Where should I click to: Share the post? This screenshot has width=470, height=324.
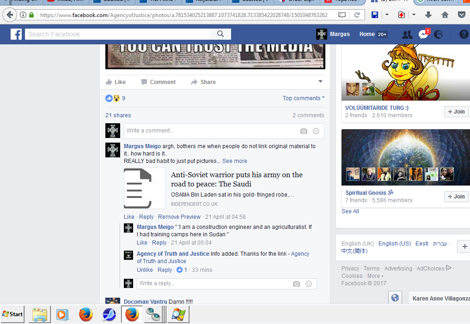[x=203, y=82]
